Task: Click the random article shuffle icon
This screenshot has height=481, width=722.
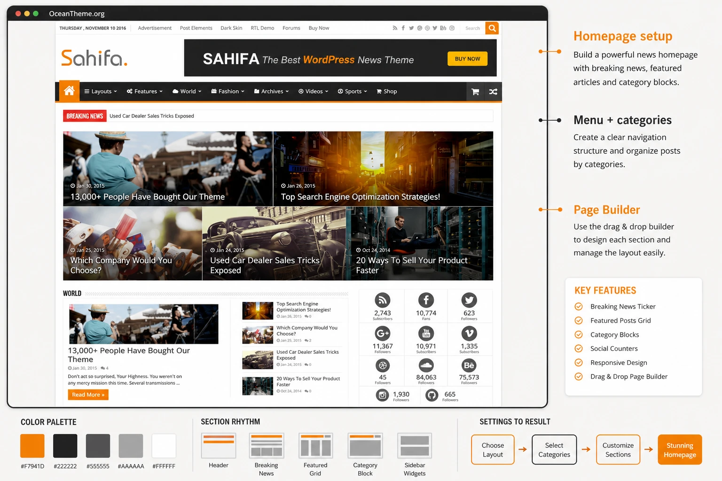Action: [493, 92]
